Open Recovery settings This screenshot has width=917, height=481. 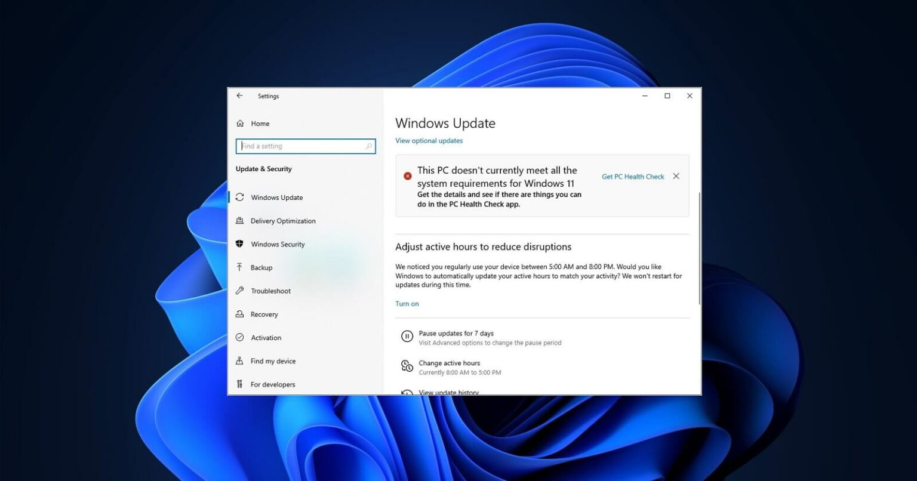pyautogui.click(x=264, y=314)
